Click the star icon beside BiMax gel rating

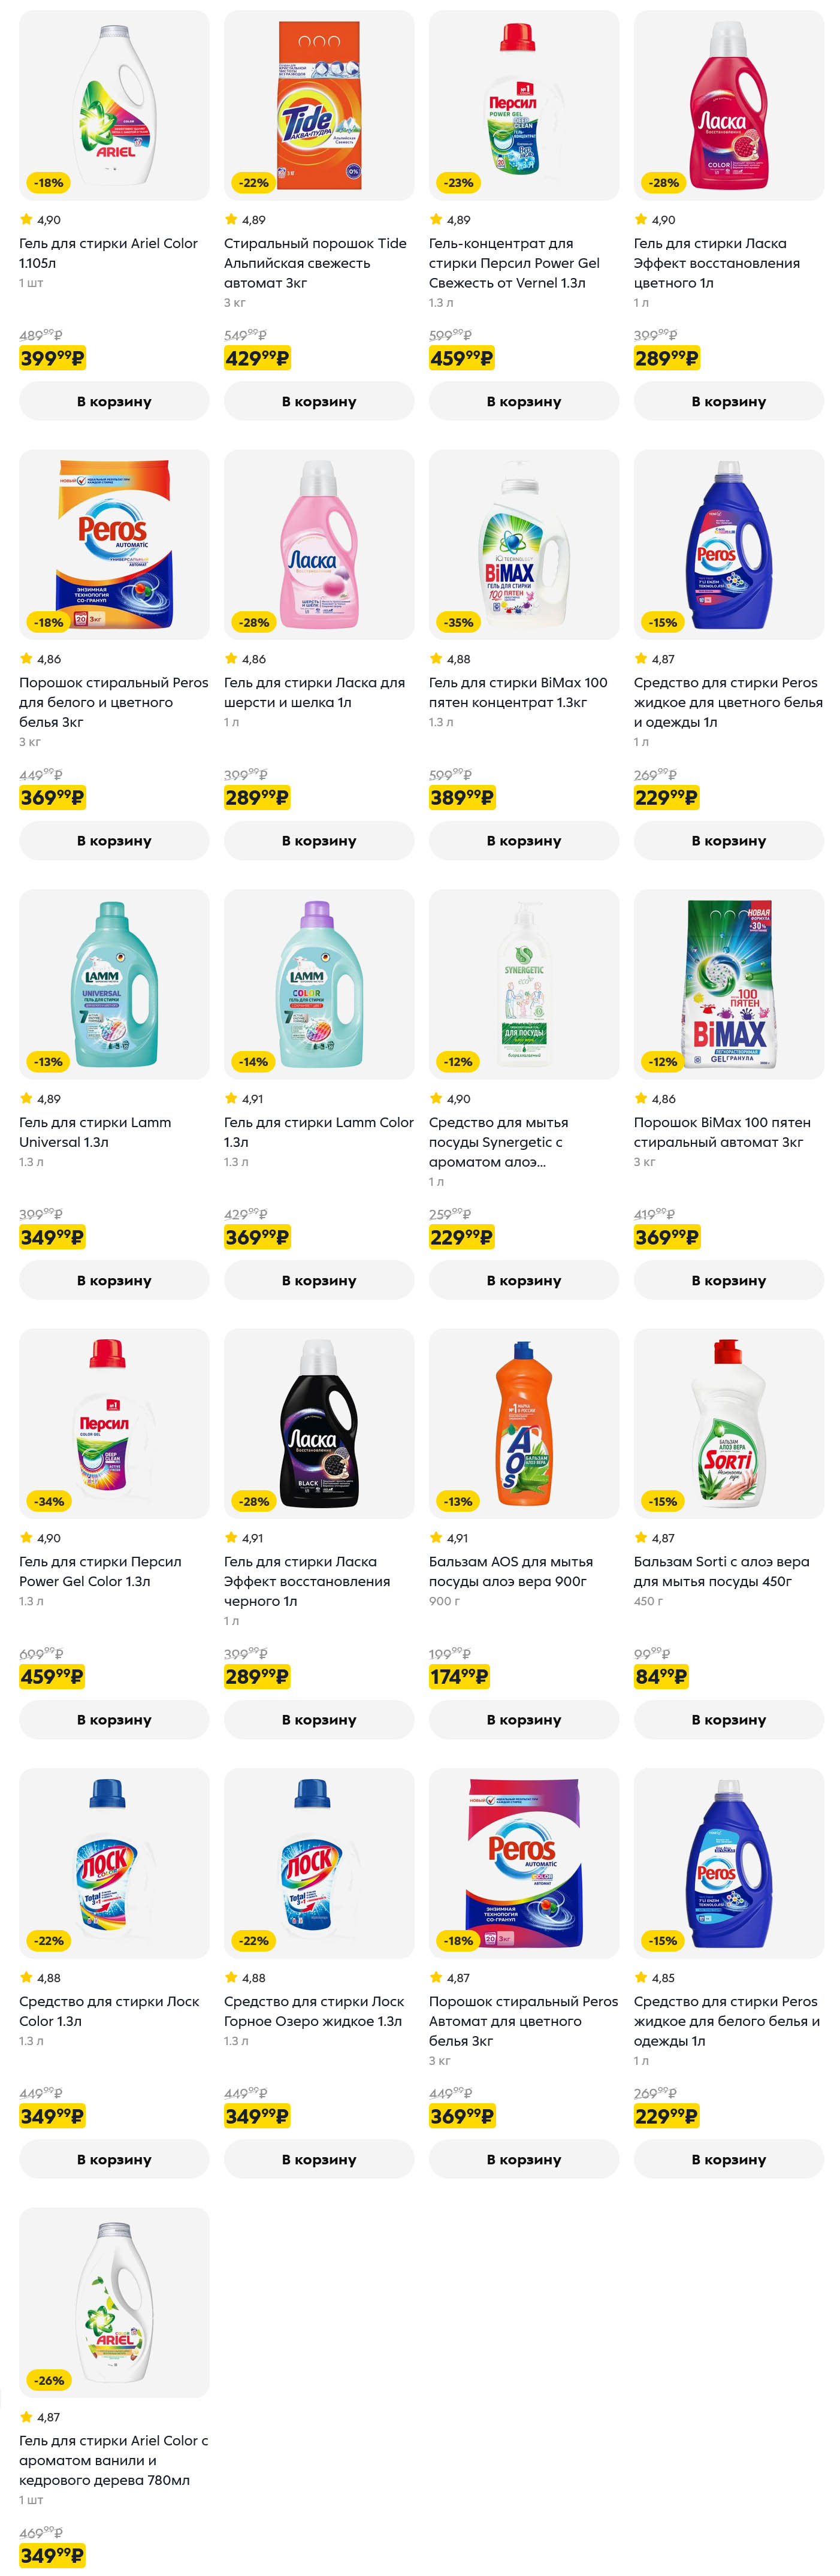[x=436, y=659]
